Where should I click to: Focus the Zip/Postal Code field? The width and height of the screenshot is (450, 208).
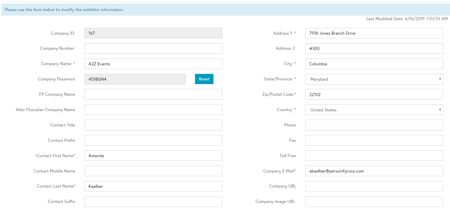pos(374,94)
